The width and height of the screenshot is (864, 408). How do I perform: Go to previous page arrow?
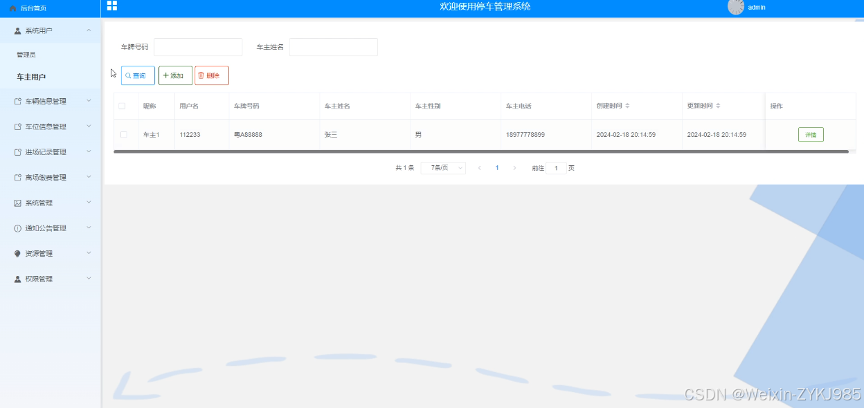pos(480,168)
